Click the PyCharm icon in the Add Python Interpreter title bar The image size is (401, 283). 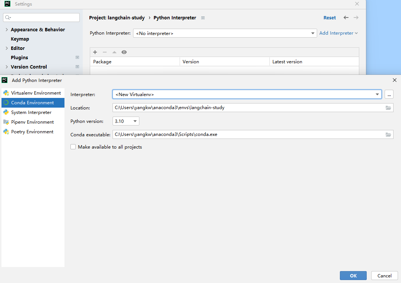(4, 80)
